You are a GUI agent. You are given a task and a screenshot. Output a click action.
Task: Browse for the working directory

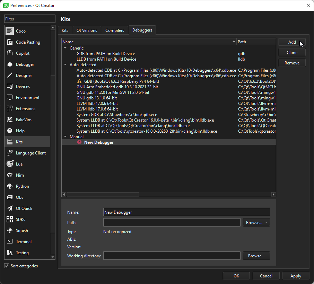(256, 256)
